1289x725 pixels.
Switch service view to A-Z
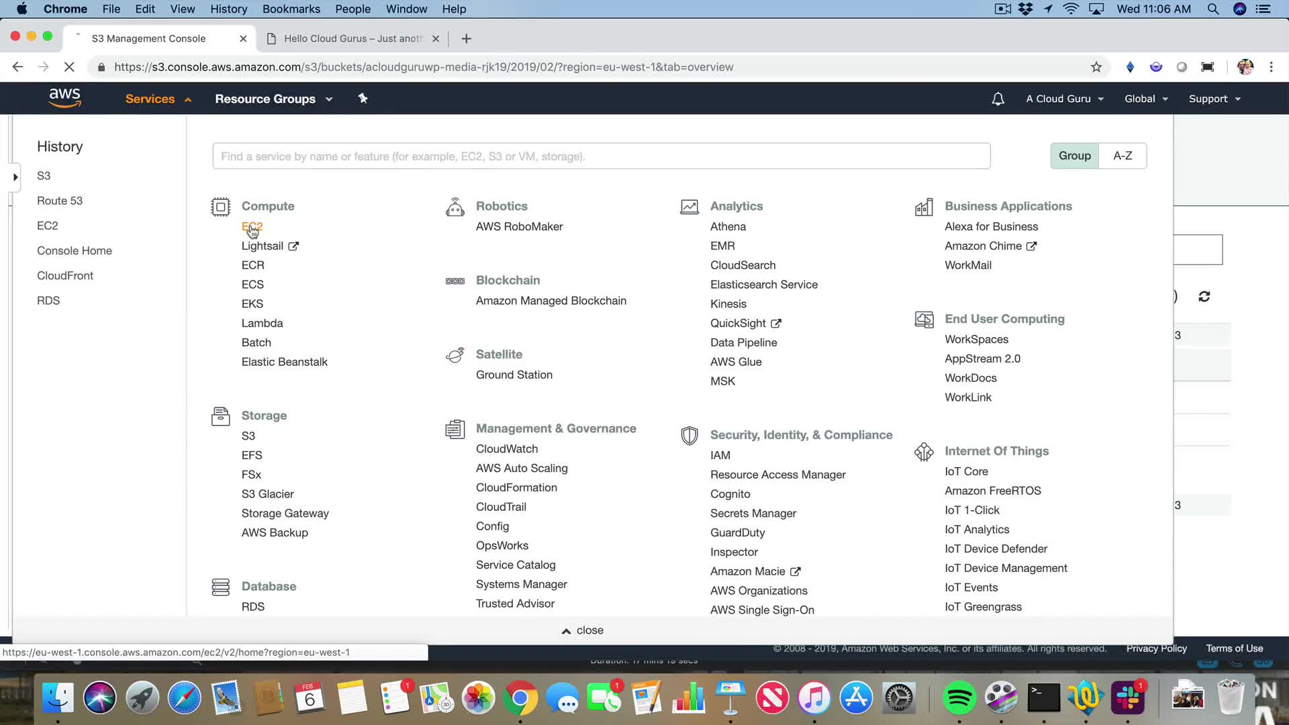[x=1123, y=156]
